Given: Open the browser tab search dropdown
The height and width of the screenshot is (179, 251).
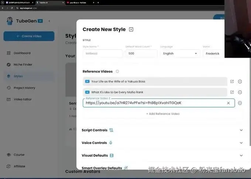Looking at the screenshot, I should [2, 3].
